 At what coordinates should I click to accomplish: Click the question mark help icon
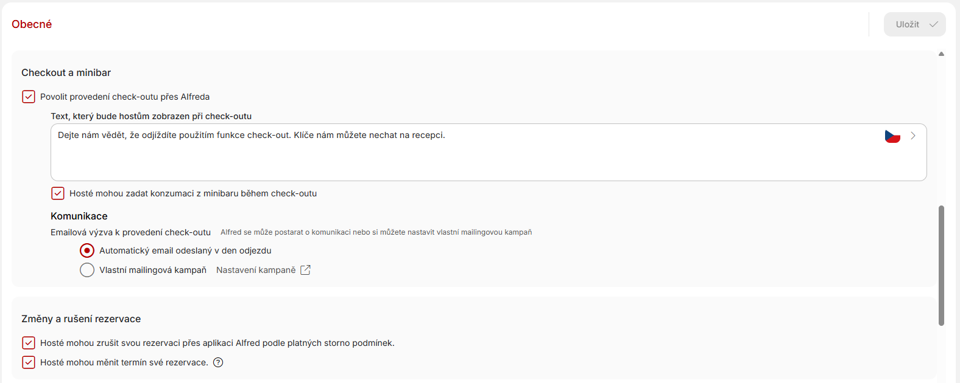pyautogui.click(x=218, y=362)
